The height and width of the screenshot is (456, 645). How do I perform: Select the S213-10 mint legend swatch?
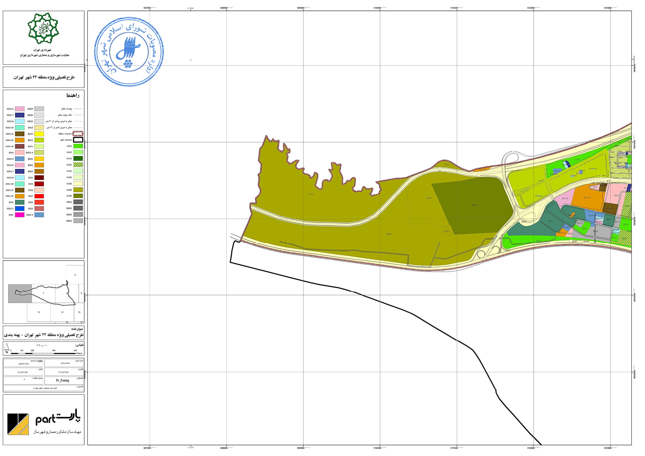20,127
